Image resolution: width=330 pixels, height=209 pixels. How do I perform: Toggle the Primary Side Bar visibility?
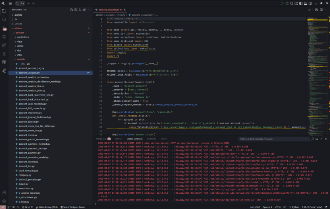coord(301,3)
